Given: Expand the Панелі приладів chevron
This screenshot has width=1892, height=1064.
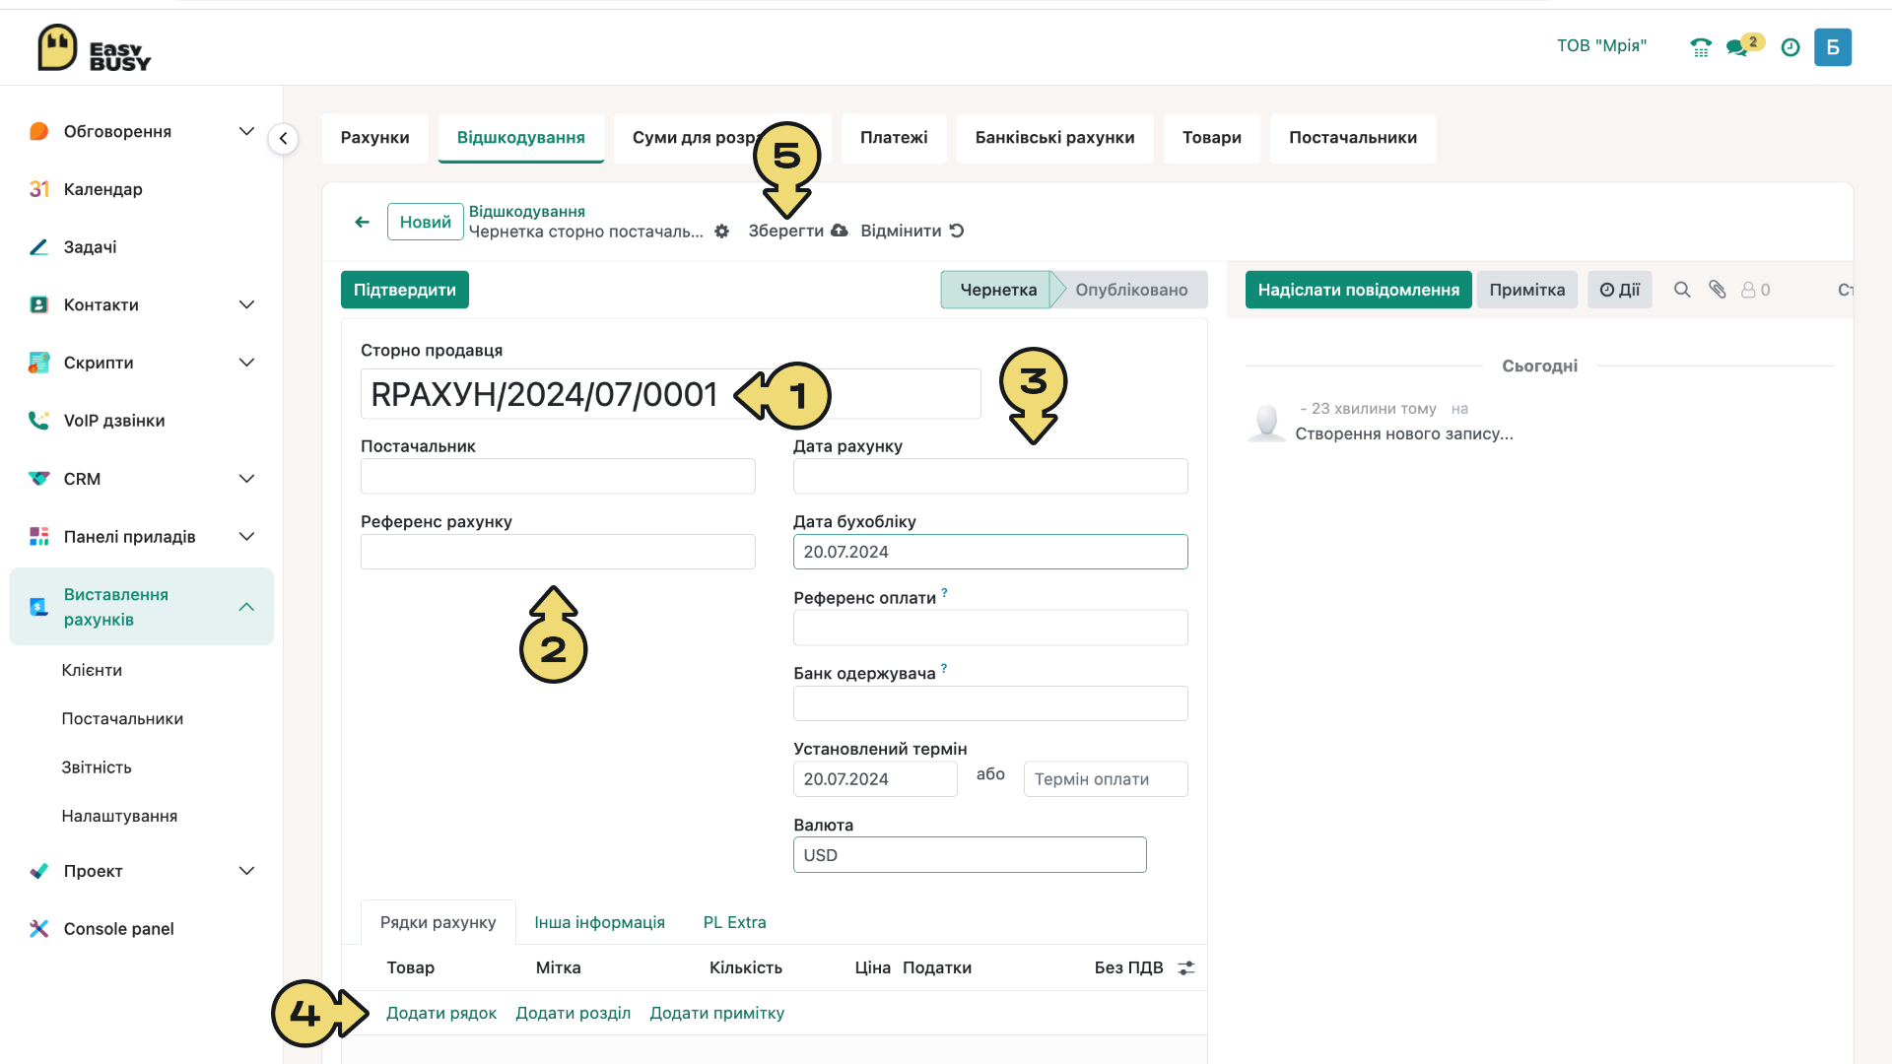Looking at the screenshot, I should (246, 537).
